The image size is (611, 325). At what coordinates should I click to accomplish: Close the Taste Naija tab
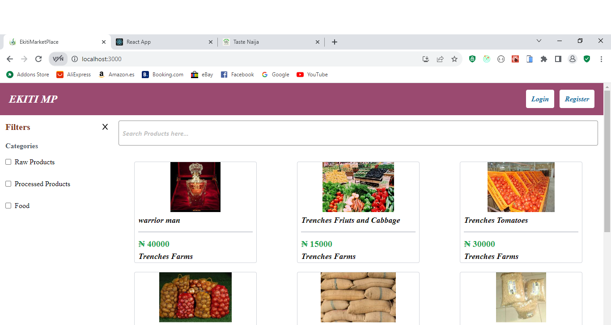click(x=318, y=42)
